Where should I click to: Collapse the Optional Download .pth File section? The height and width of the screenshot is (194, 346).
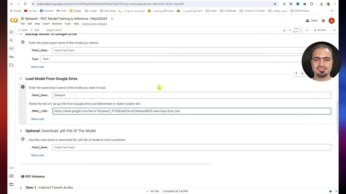tap(21, 131)
